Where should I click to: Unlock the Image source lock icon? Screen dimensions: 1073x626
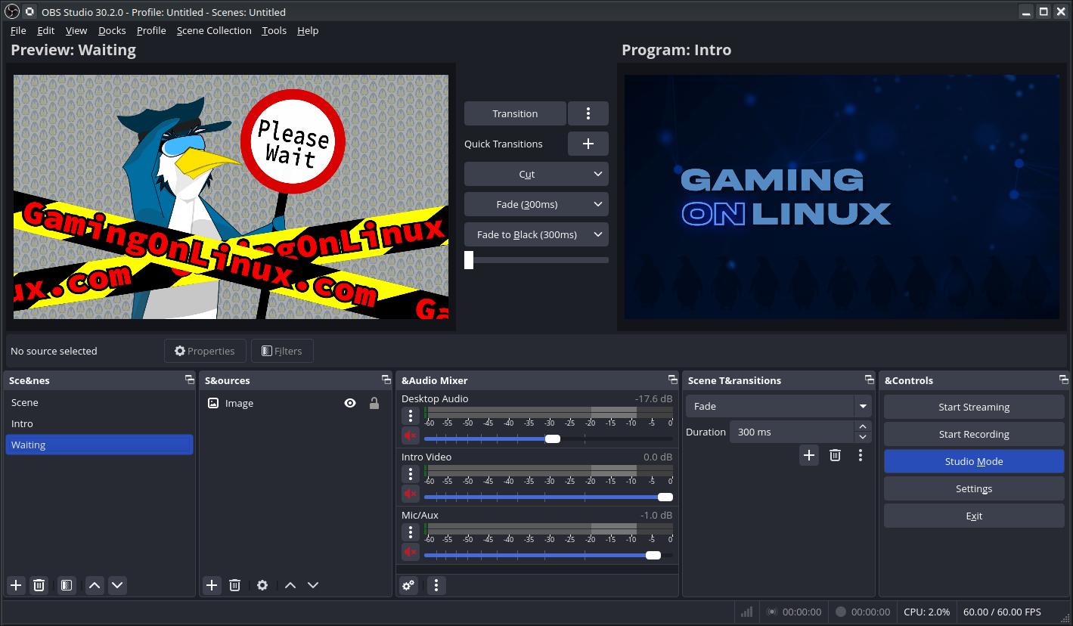(x=374, y=404)
